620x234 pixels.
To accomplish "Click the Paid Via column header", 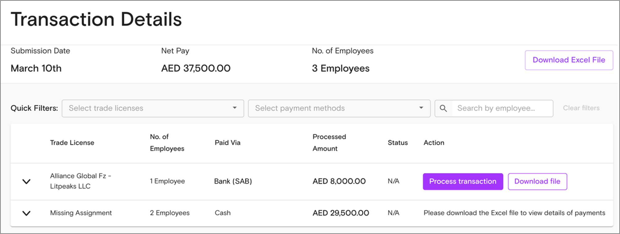I will click(227, 142).
